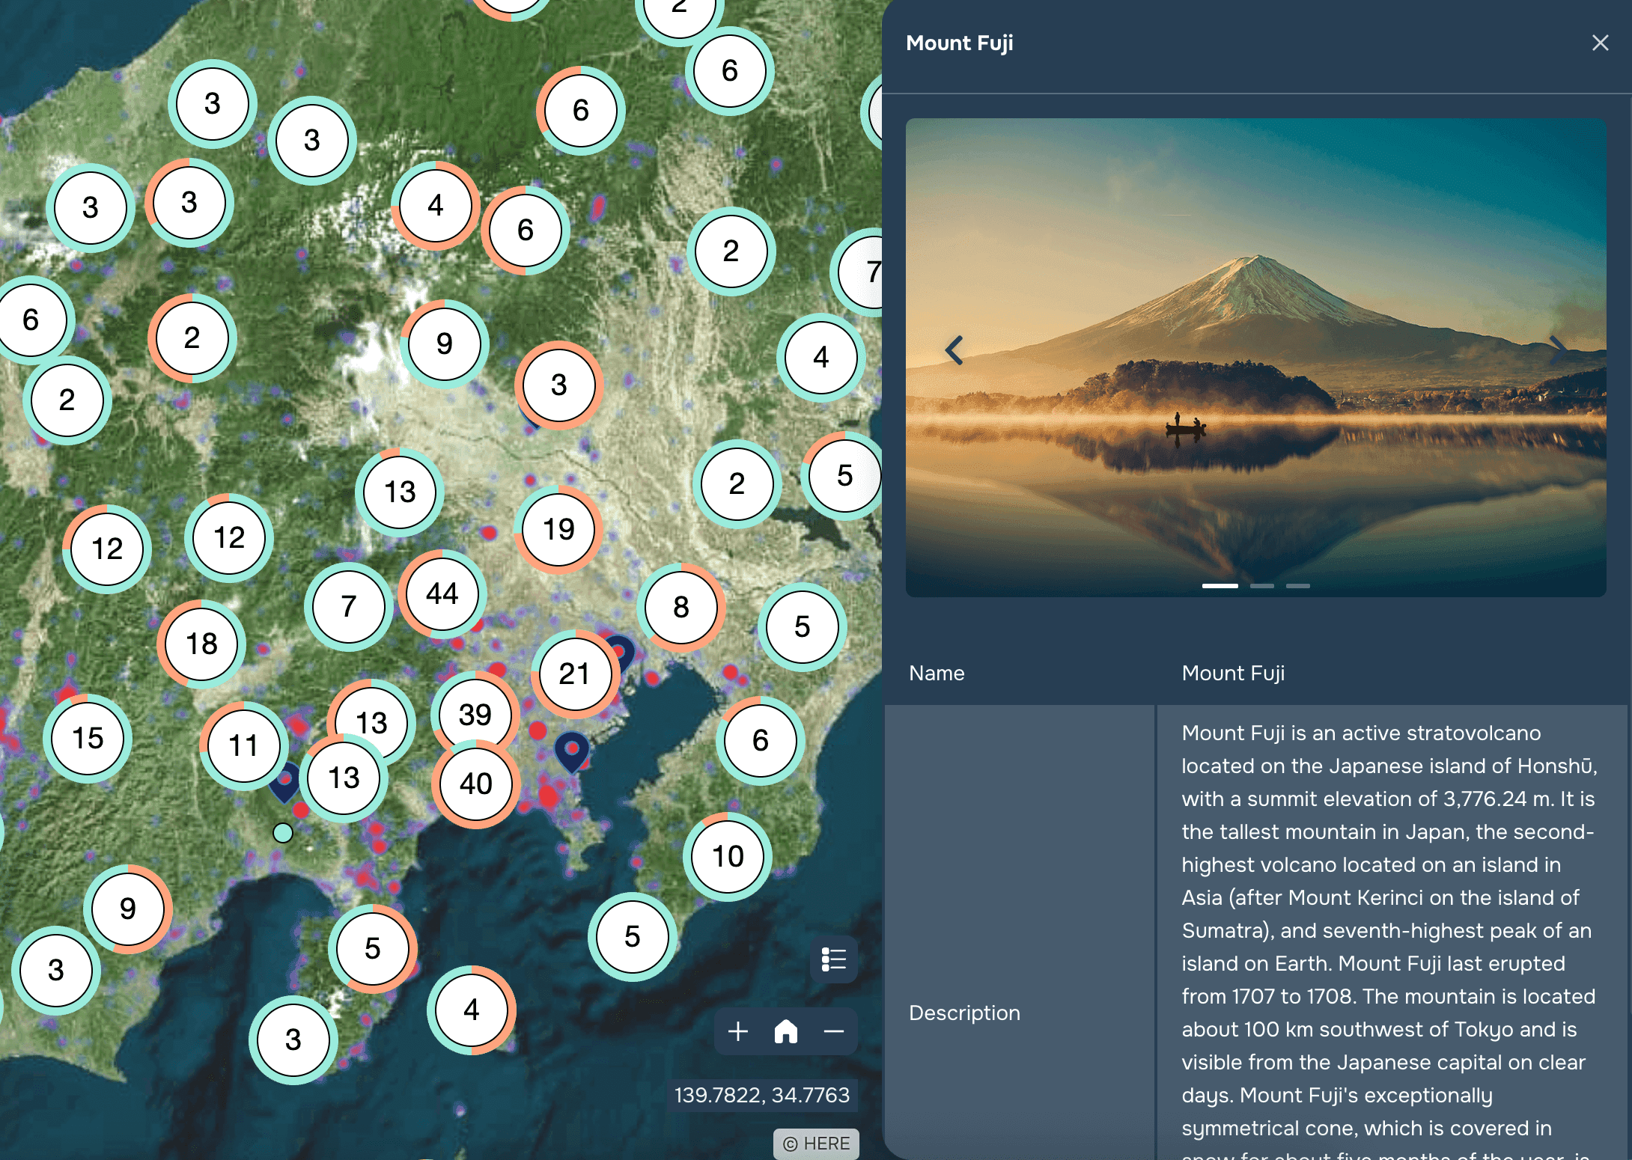Click the coordinates readout 139.7822, 34.7763
Image resolution: width=1632 pixels, height=1160 pixels.
(761, 1095)
